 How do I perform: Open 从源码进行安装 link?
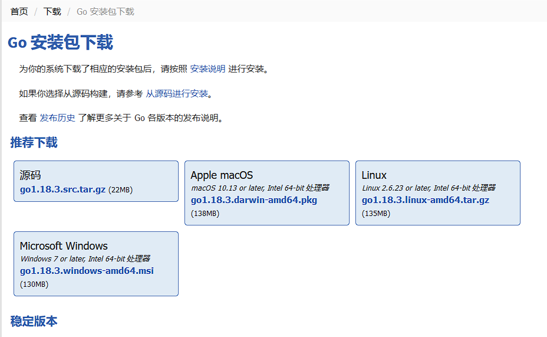177,94
